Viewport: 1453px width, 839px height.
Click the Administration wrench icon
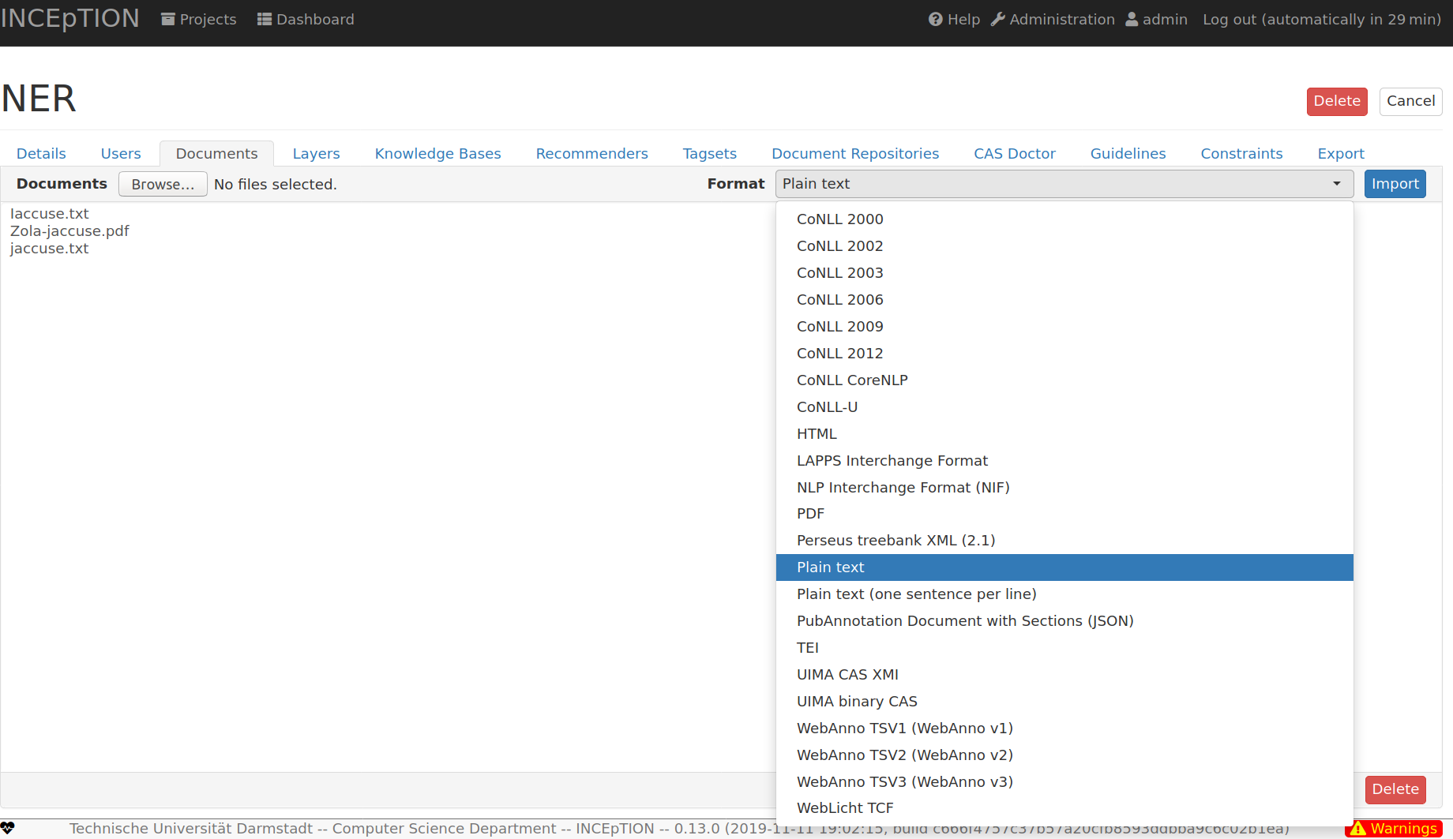click(998, 20)
